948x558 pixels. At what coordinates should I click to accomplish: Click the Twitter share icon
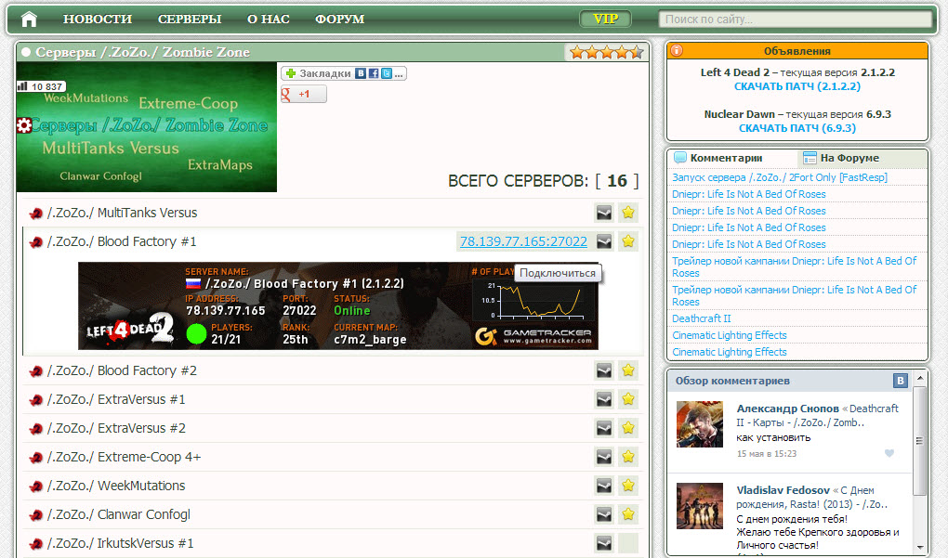pos(386,73)
